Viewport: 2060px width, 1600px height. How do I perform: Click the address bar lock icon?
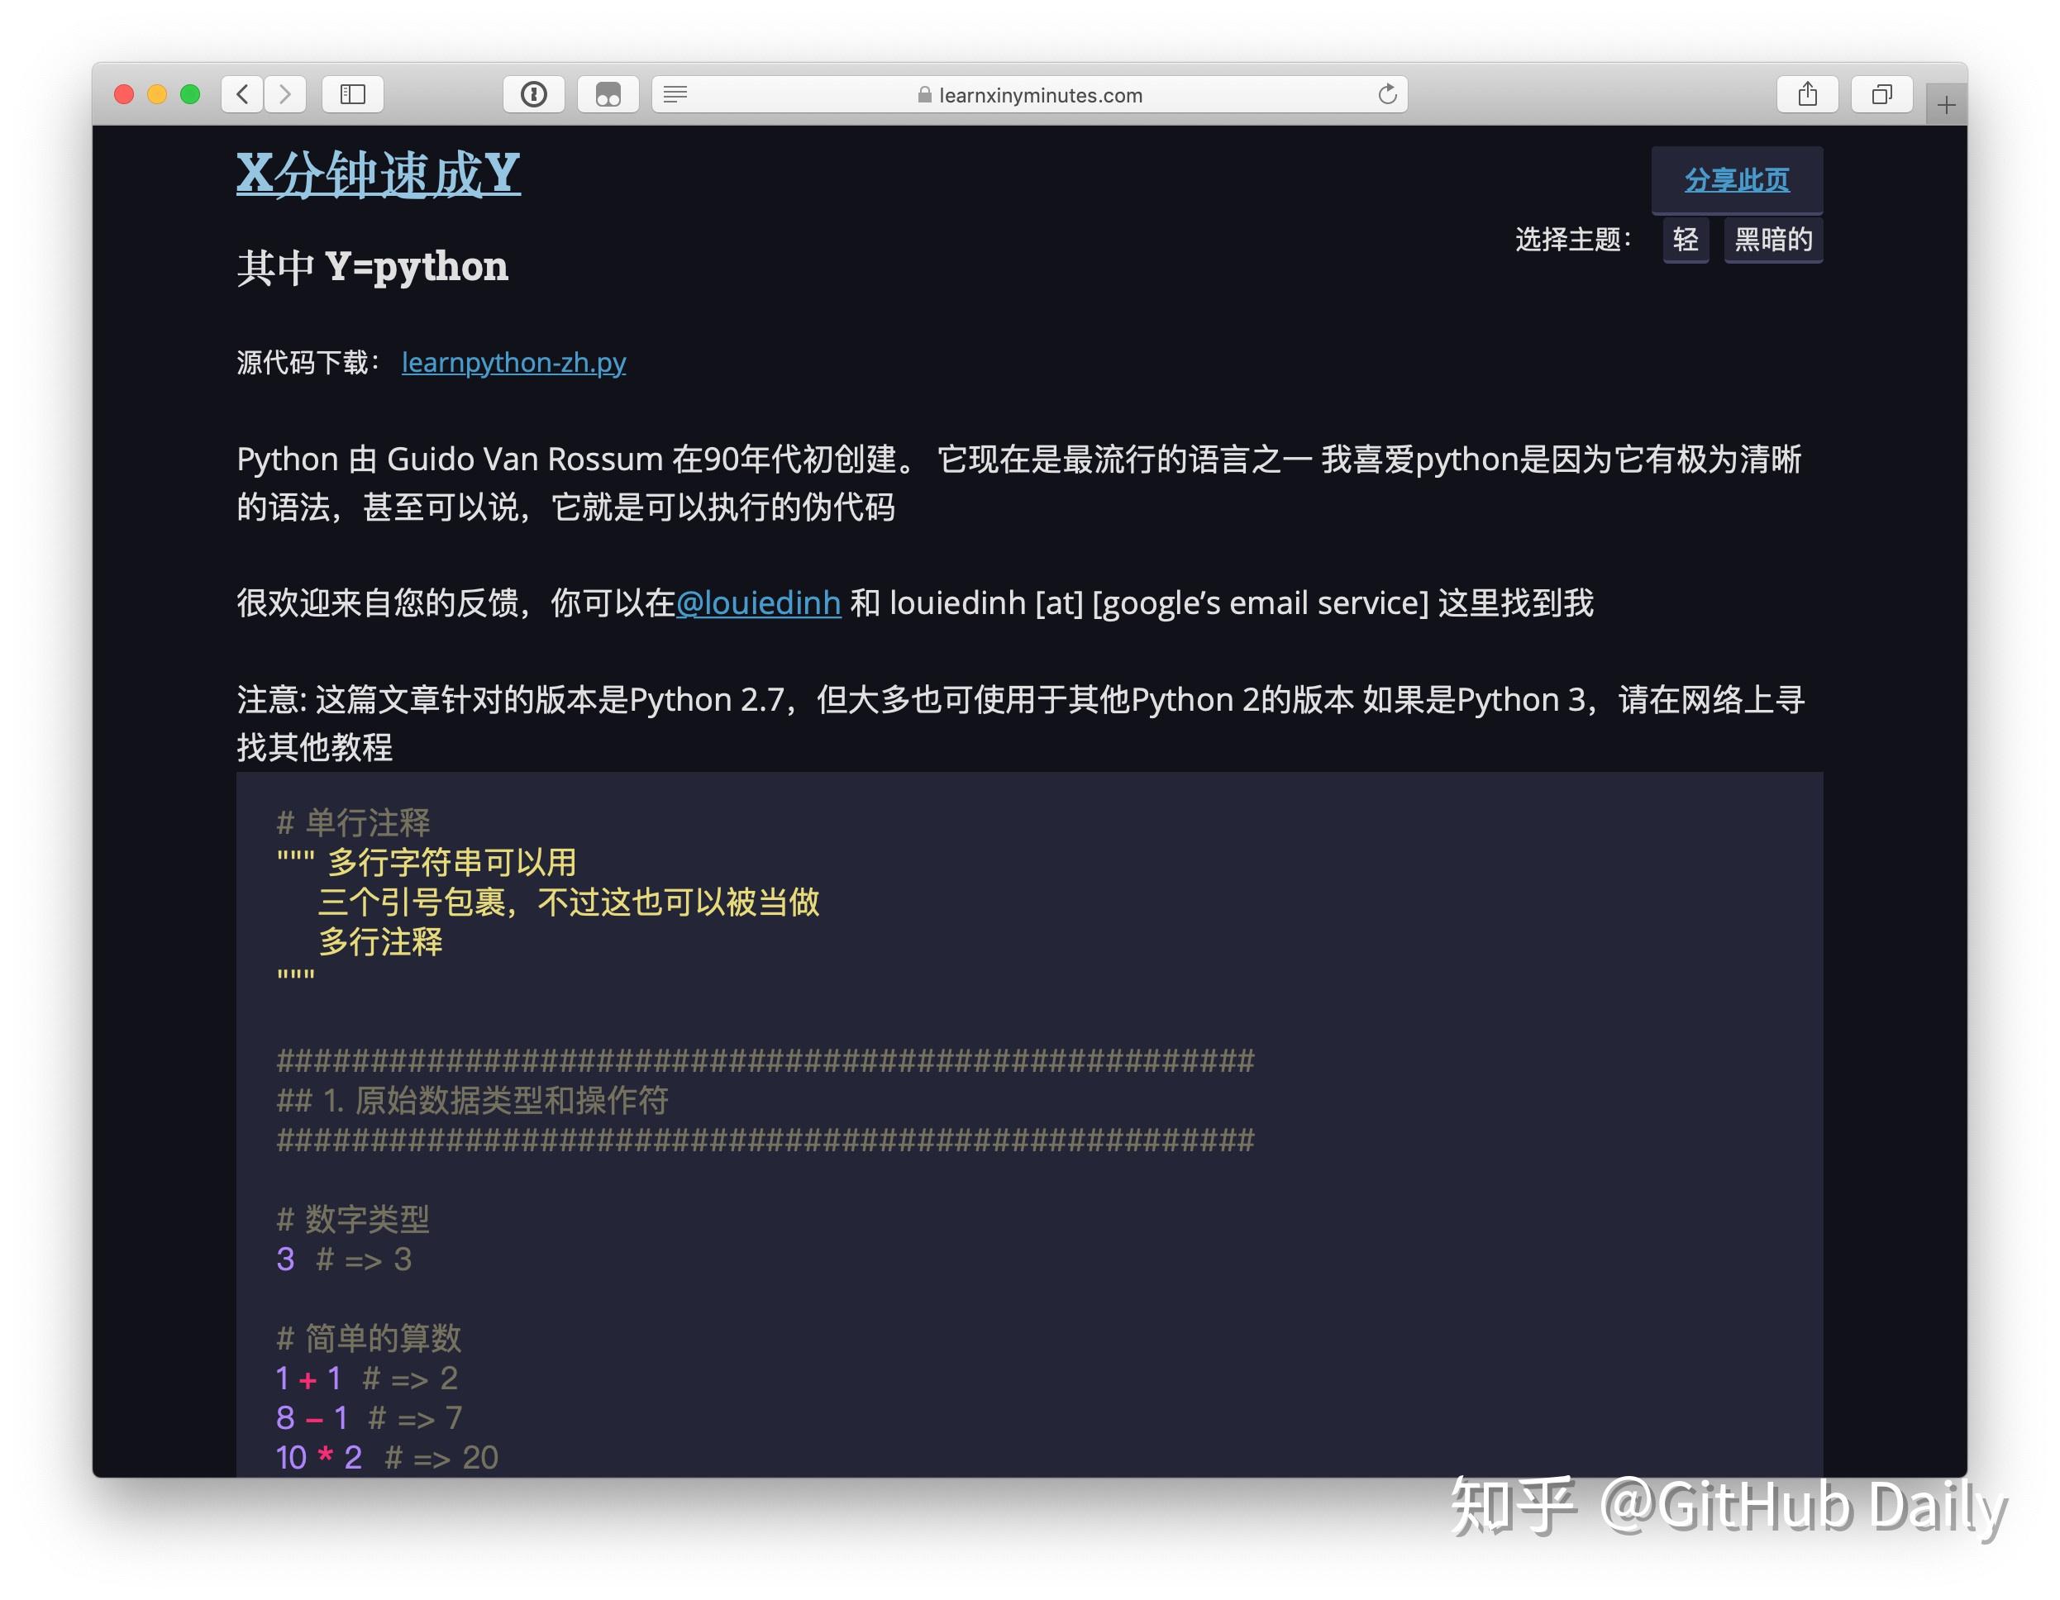point(924,95)
